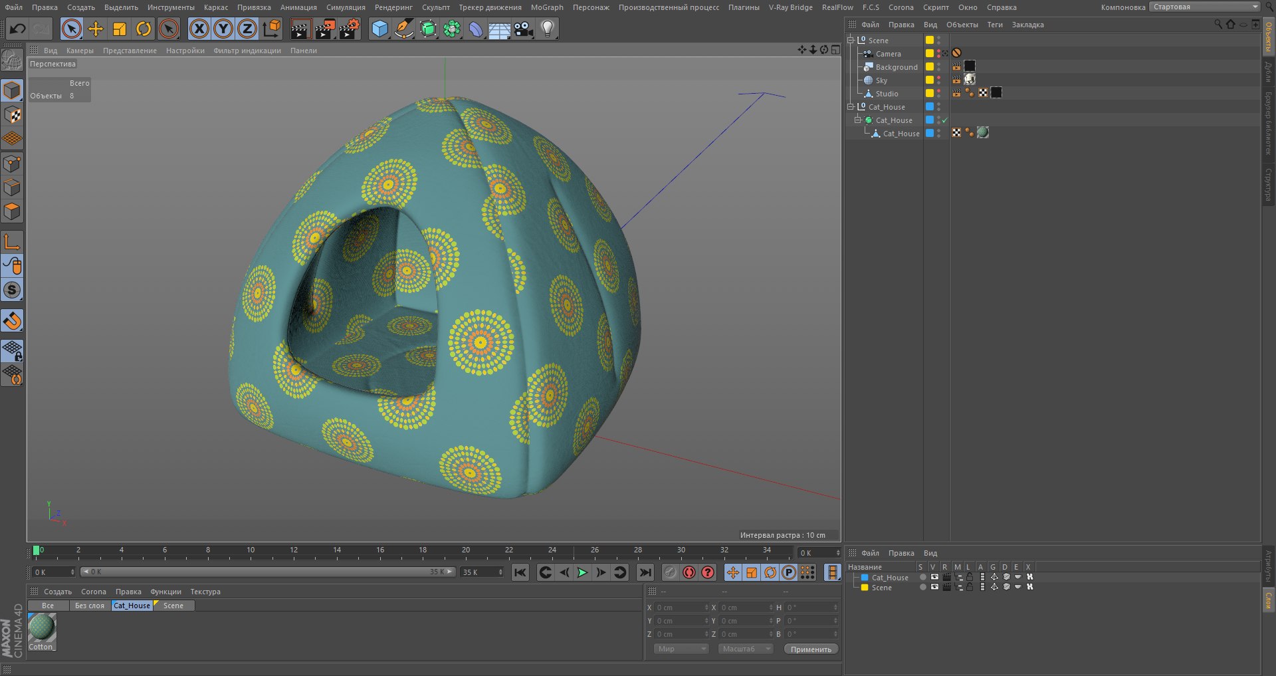1276x676 pixels.
Task: Select the Rotate tool
Action: click(144, 29)
